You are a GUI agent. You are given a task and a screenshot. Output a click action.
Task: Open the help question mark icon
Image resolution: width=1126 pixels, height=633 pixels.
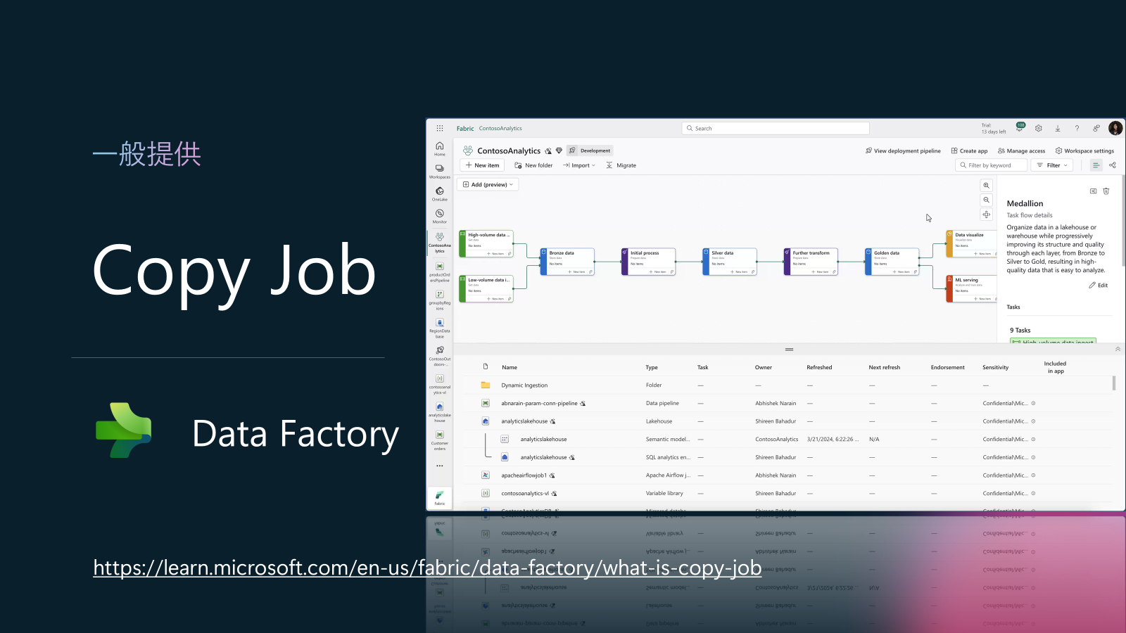[x=1077, y=128]
